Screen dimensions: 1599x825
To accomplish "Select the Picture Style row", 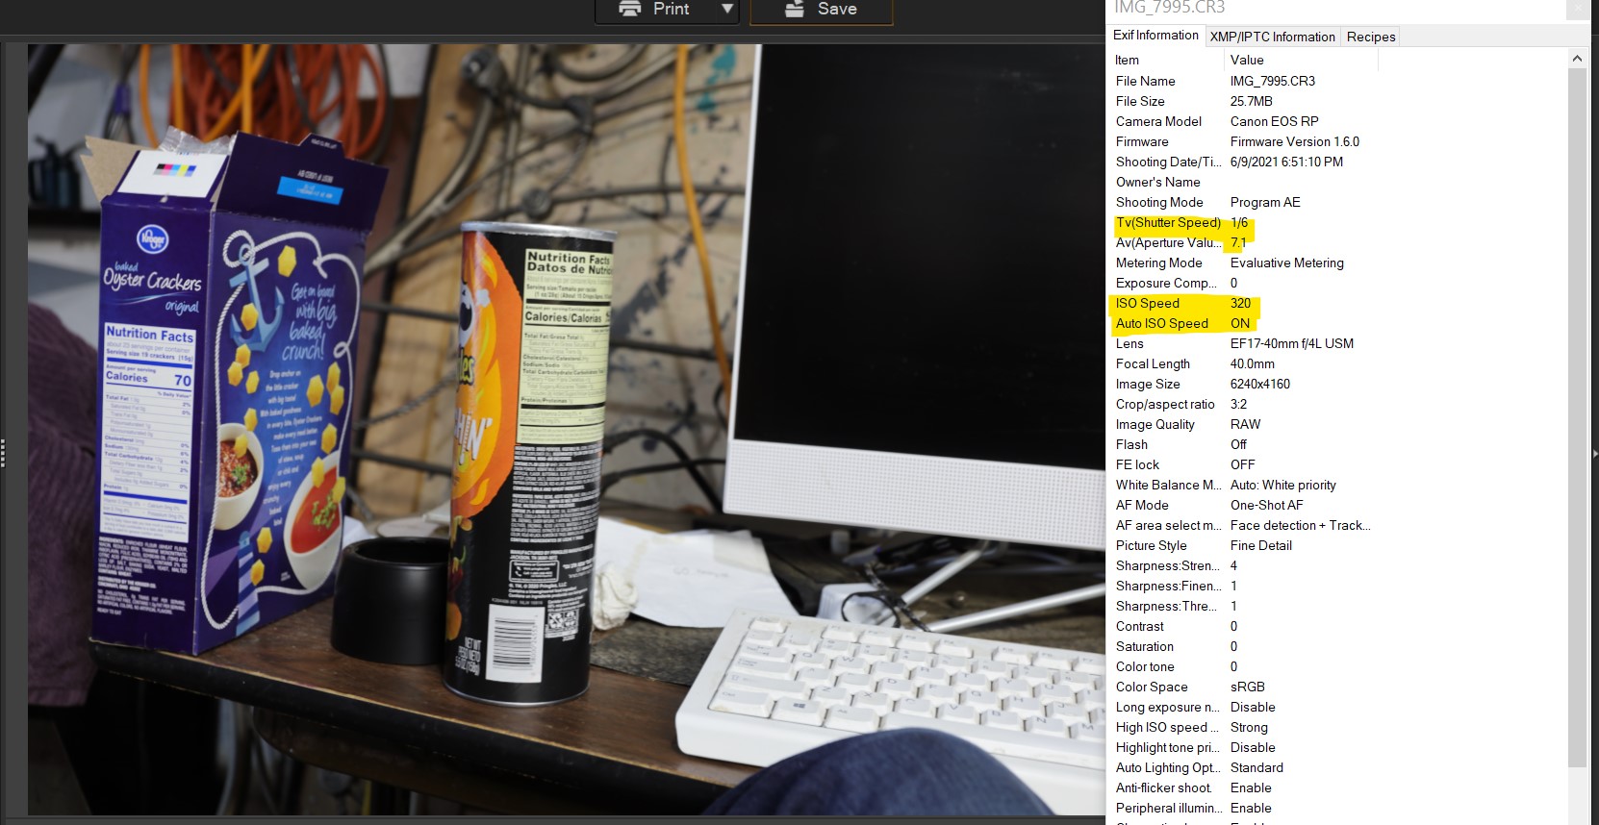I will 1151,545.
